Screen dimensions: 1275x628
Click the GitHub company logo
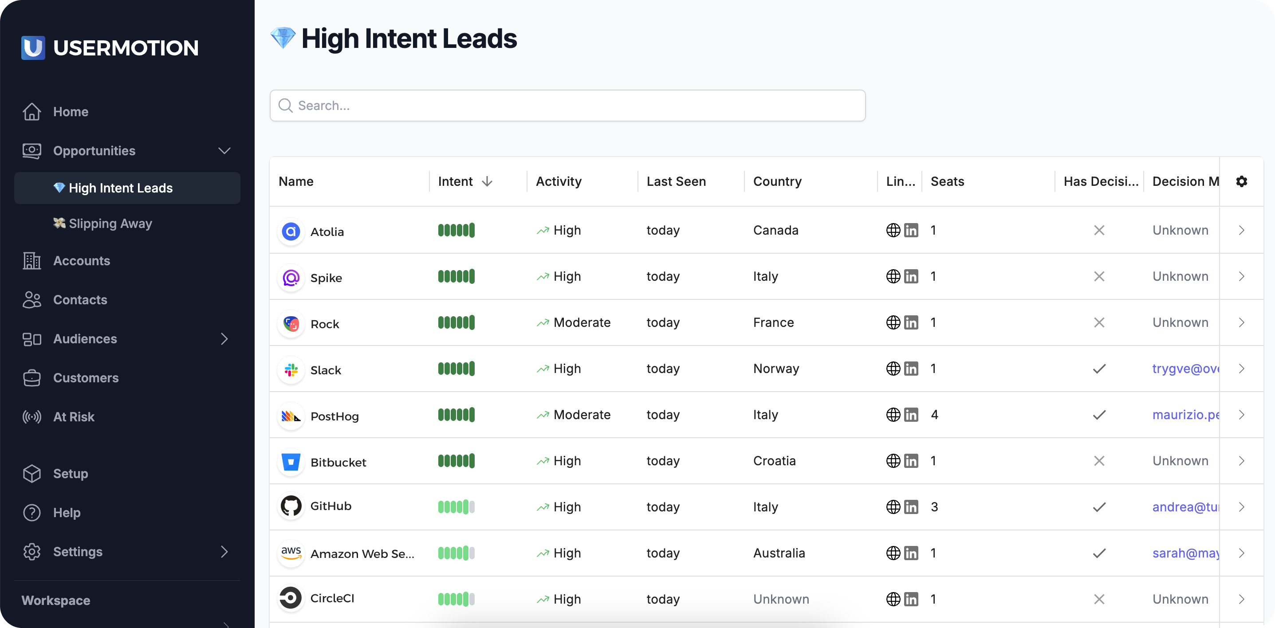tap(291, 506)
